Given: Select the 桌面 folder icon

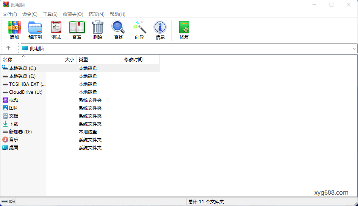Looking at the screenshot, I should coord(5,147).
